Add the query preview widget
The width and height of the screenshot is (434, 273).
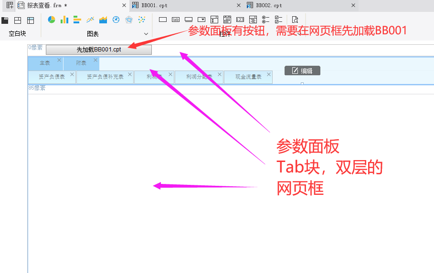pyautogui.click(x=295, y=20)
